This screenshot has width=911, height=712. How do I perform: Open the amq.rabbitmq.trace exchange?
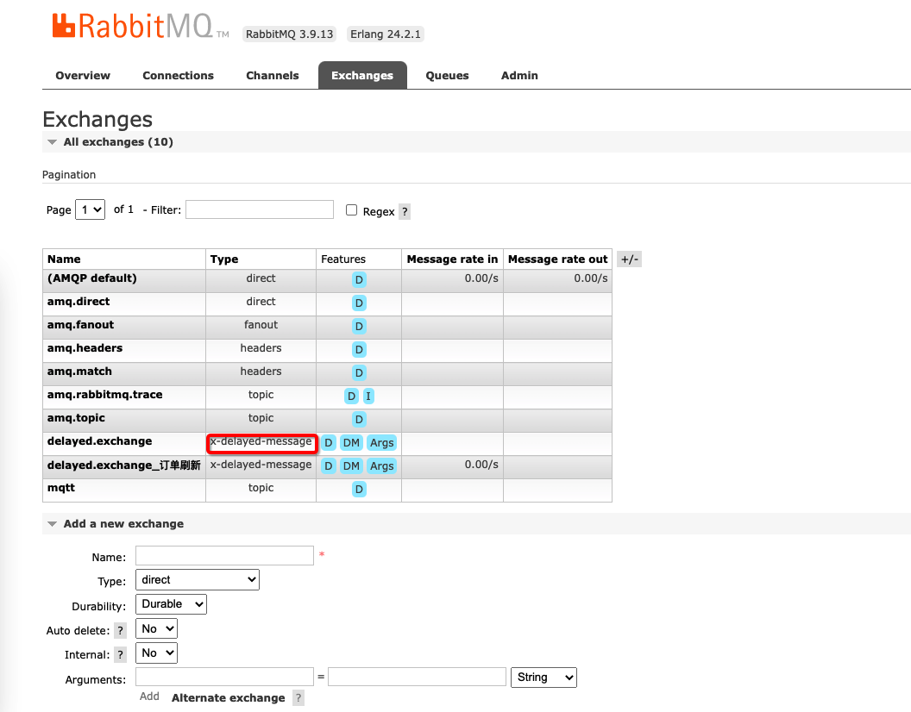[105, 394]
